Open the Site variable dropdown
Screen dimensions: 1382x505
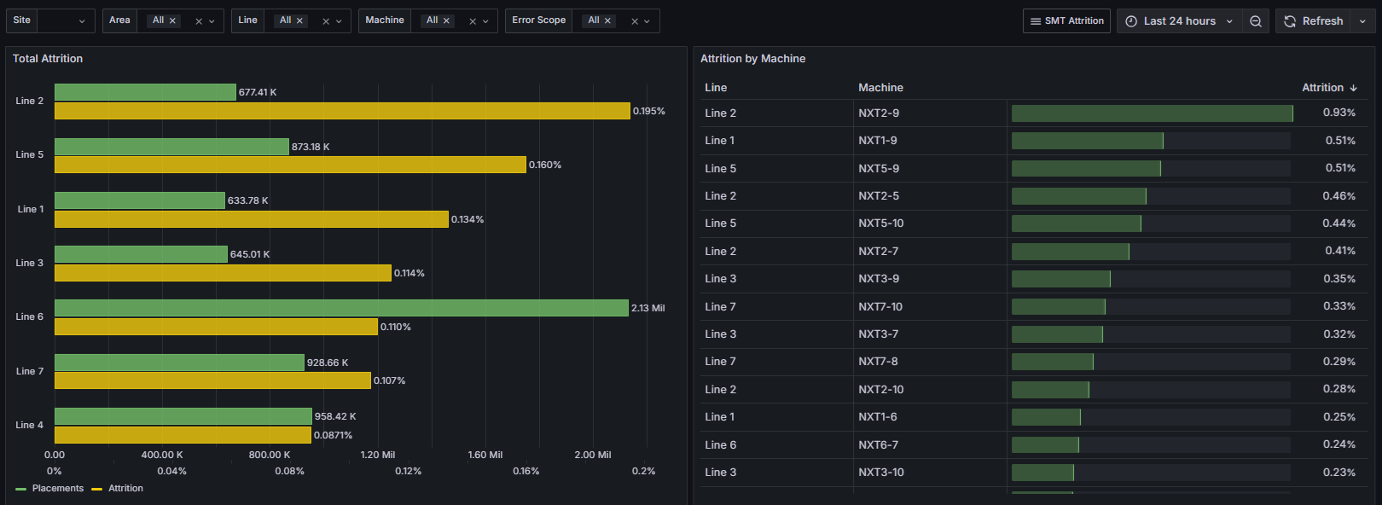coord(67,21)
